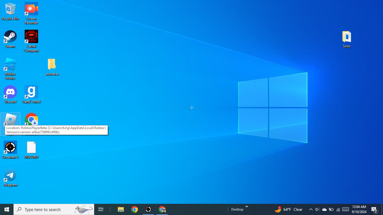
Task: Open Task View from the taskbar
Action: (101, 209)
